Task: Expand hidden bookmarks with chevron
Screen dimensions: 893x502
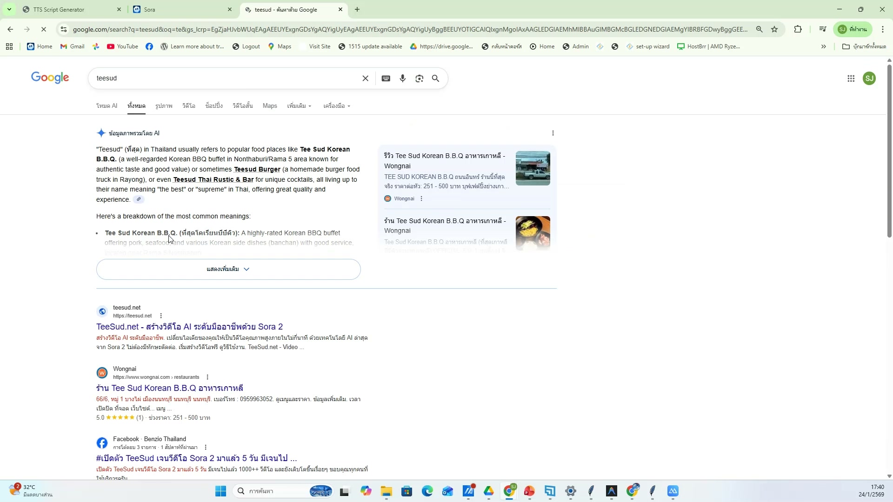Action: pyautogui.click(x=823, y=46)
